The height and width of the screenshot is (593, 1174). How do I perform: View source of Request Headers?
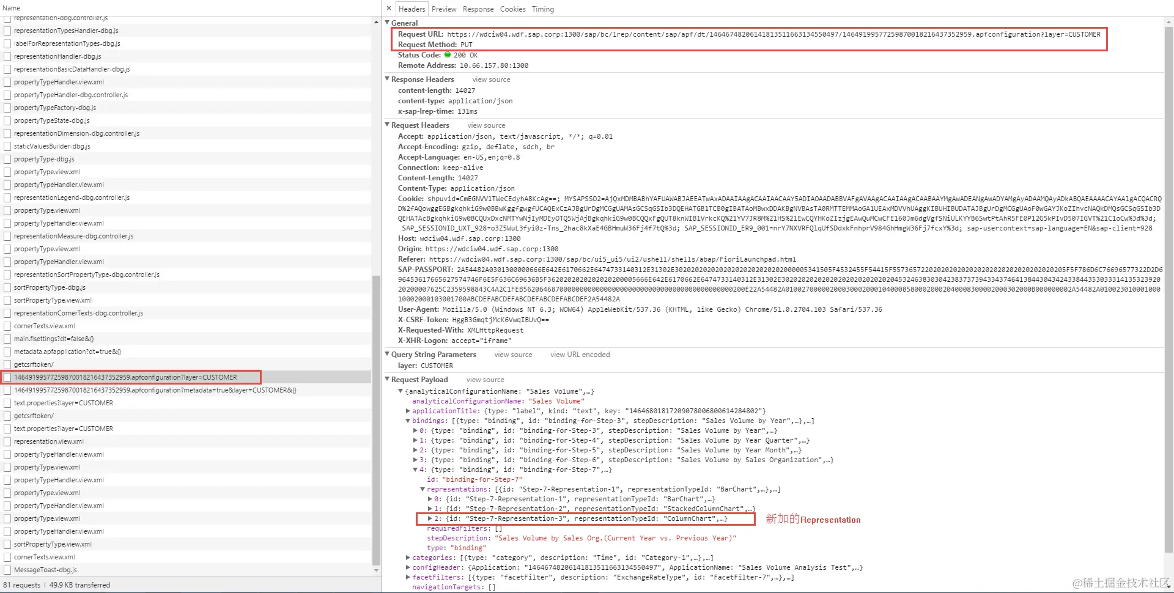486,125
